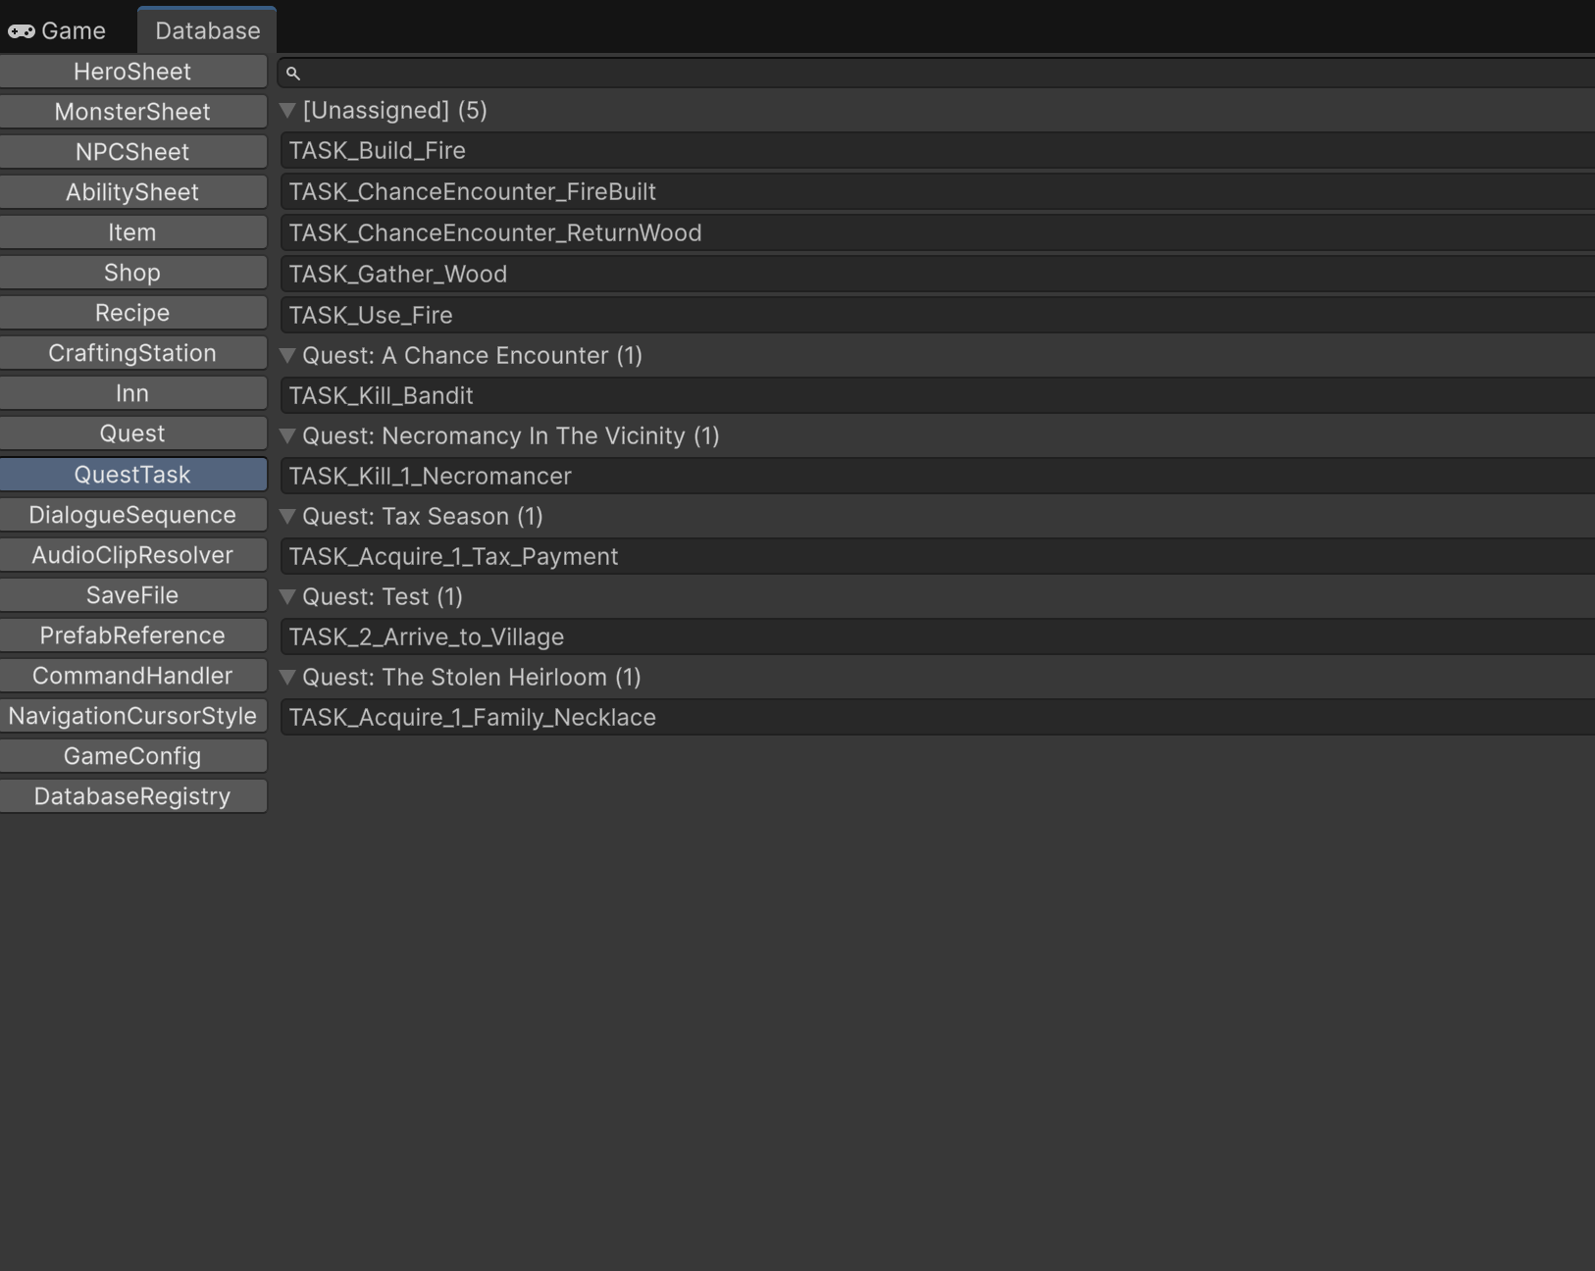Collapse the [Unassigned] group
Viewport: 1595px width, 1271px height.
(x=287, y=111)
